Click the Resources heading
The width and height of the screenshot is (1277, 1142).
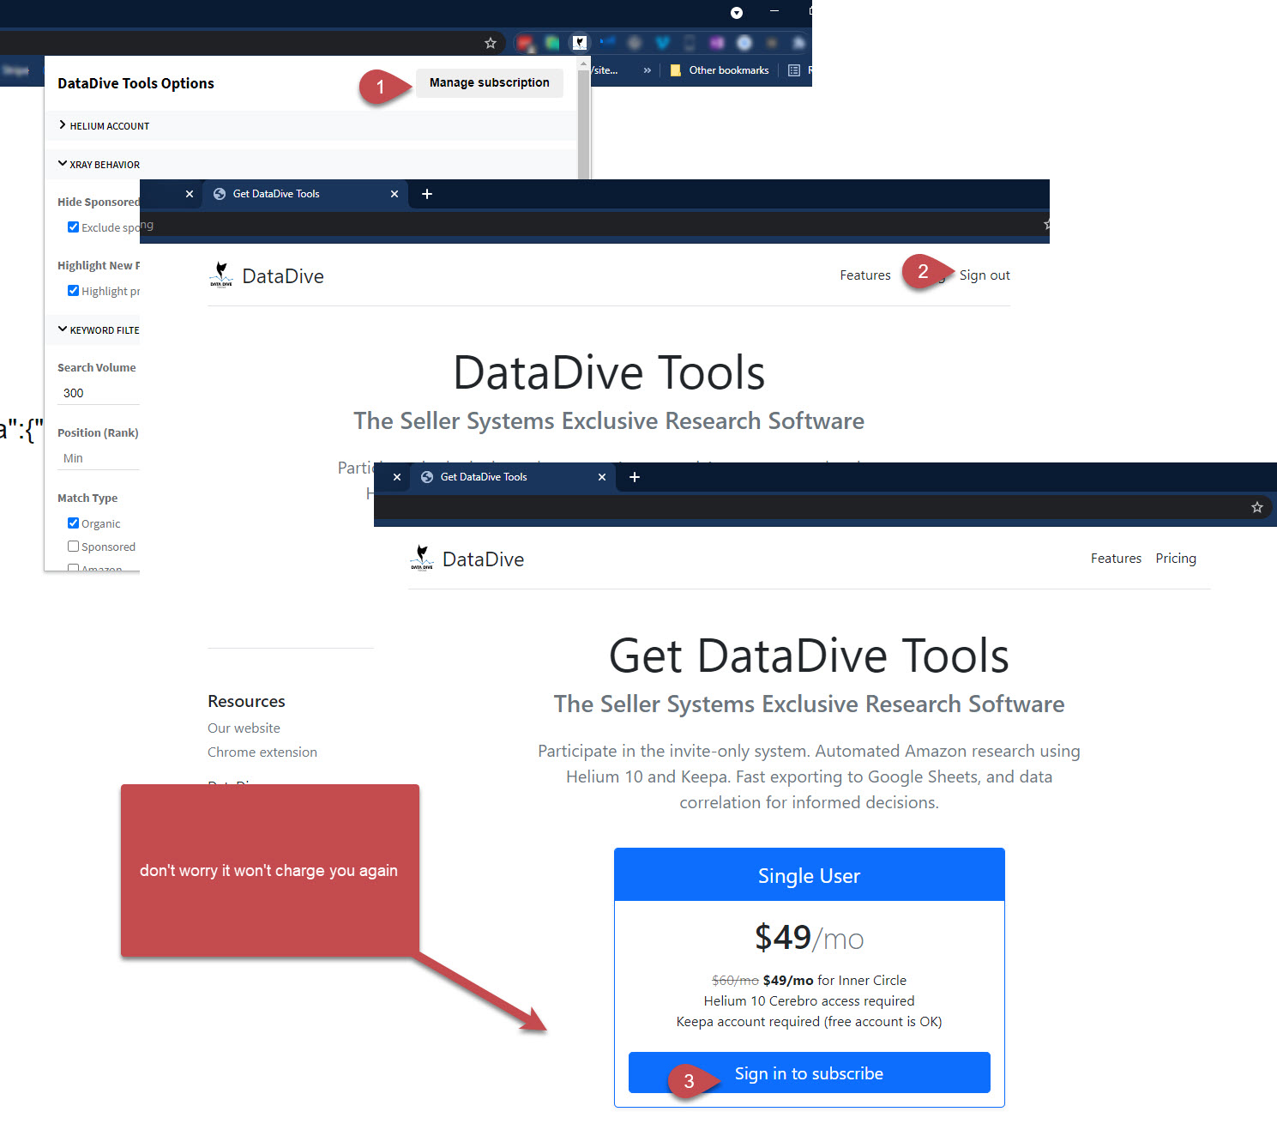(x=246, y=701)
